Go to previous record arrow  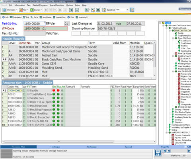[x=168, y=151]
